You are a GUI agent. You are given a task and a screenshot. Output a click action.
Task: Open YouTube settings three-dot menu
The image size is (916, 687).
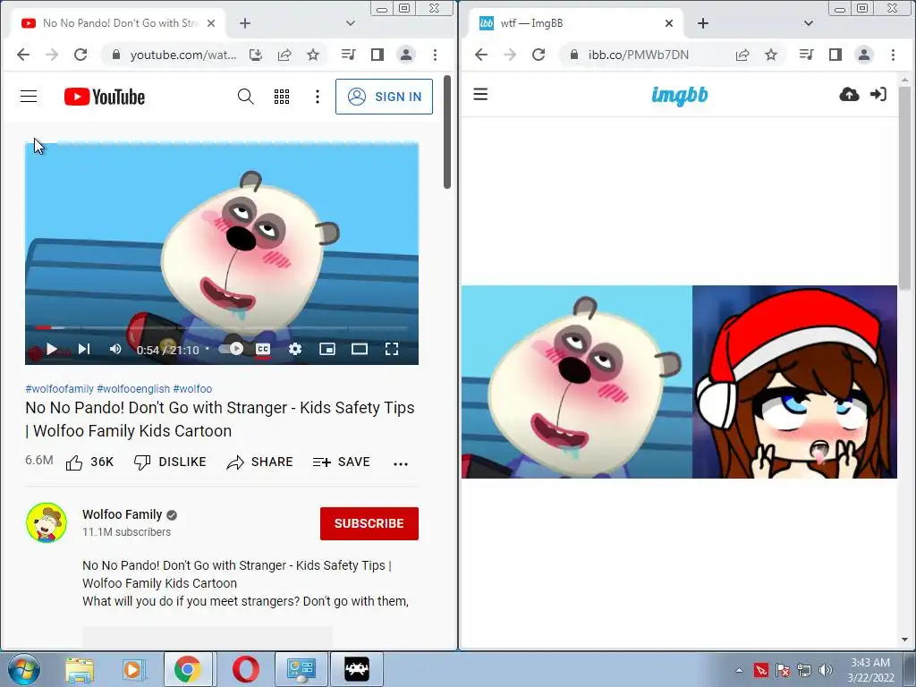[318, 97]
